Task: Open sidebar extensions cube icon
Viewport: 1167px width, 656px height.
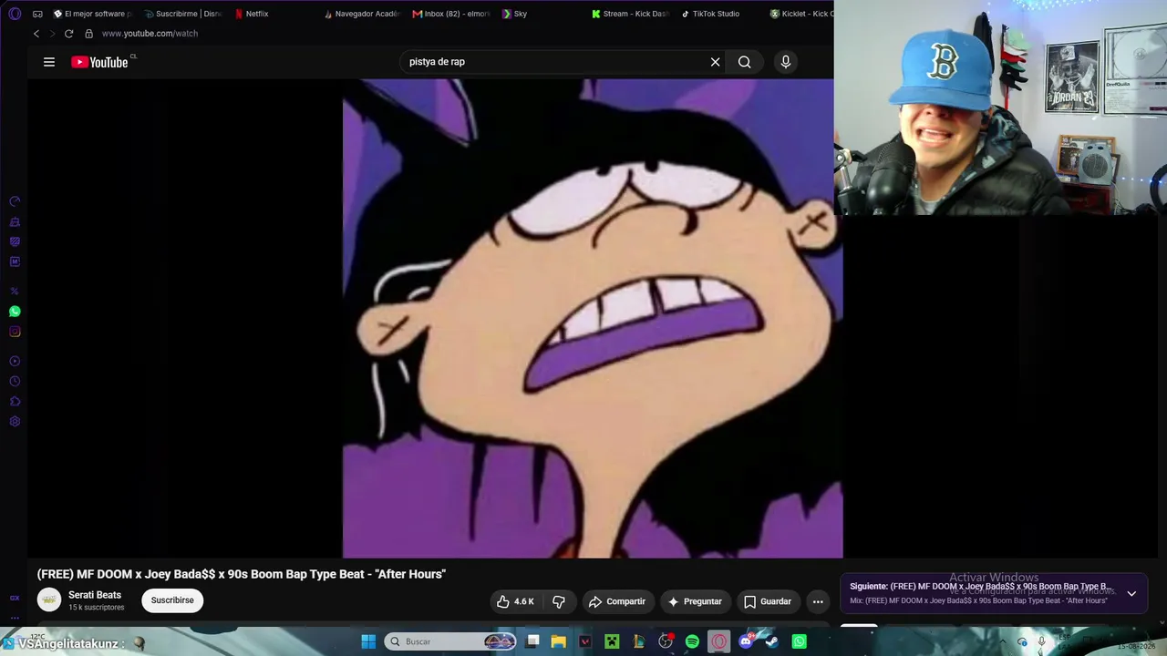Action: coord(15,402)
